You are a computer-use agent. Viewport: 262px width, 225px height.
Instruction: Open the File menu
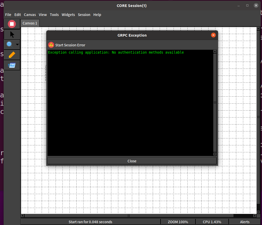[8, 15]
